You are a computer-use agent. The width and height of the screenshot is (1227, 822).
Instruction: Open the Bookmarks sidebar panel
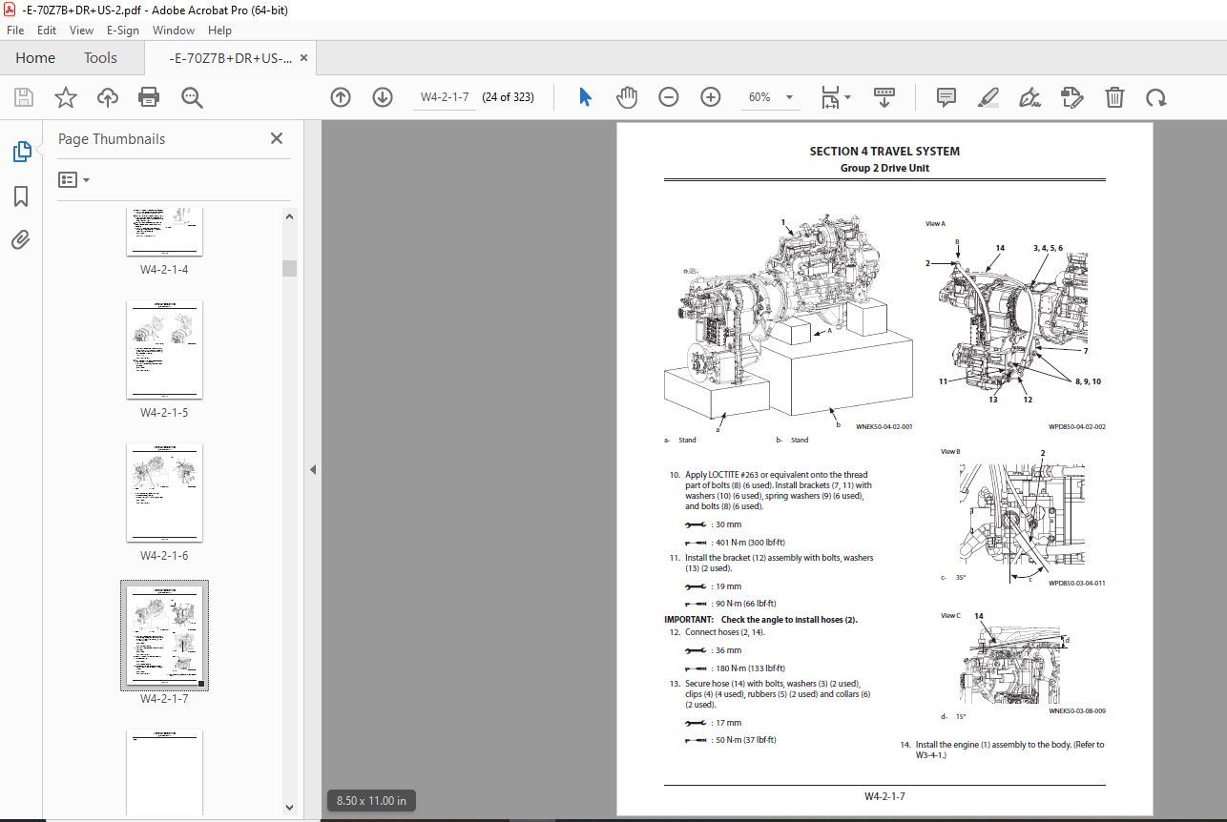click(x=21, y=196)
